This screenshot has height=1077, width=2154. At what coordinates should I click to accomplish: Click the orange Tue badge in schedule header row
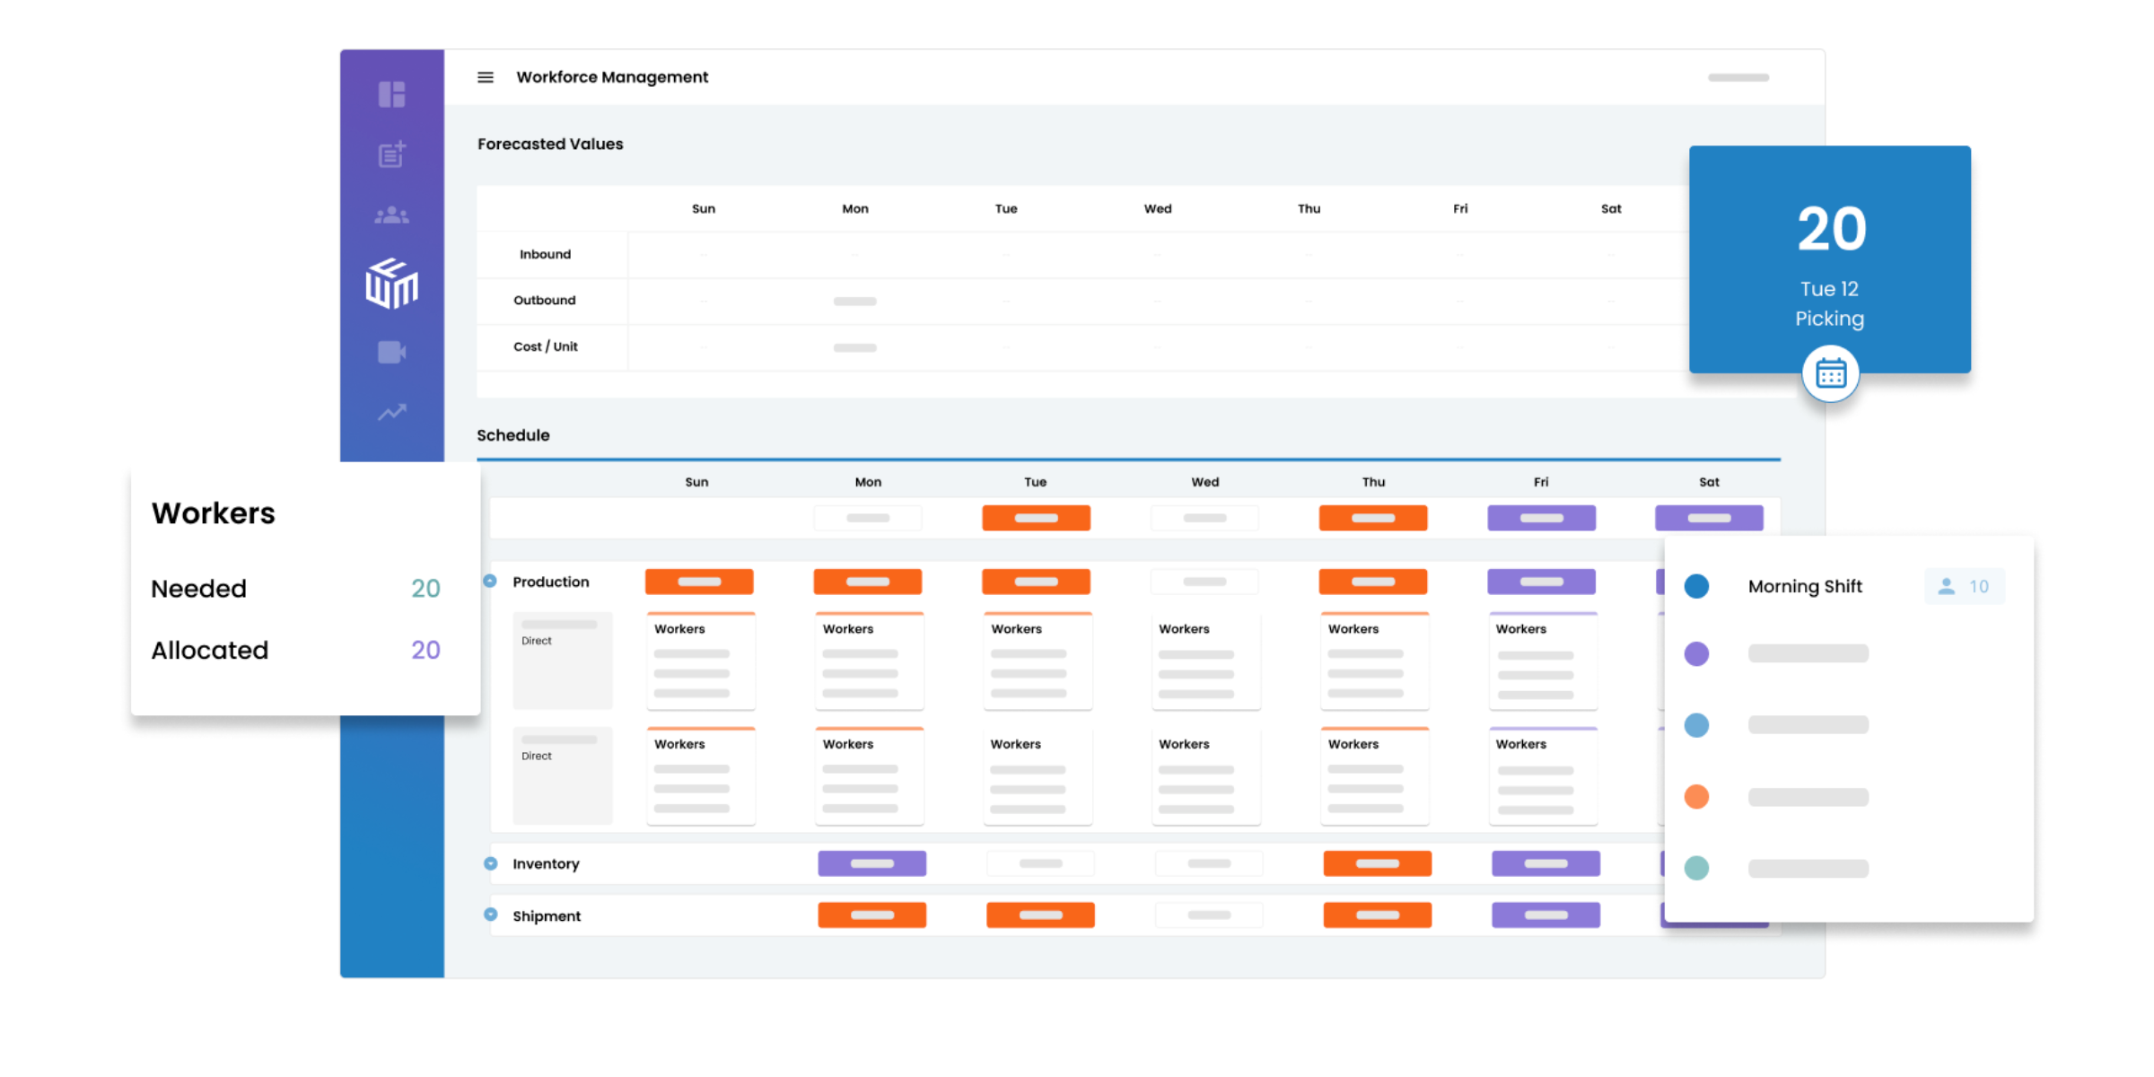1036,518
